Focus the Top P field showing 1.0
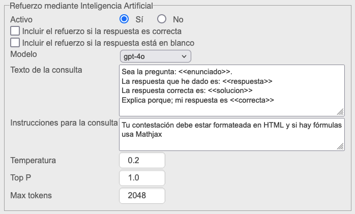The image size is (355, 214). click(x=142, y=178)
